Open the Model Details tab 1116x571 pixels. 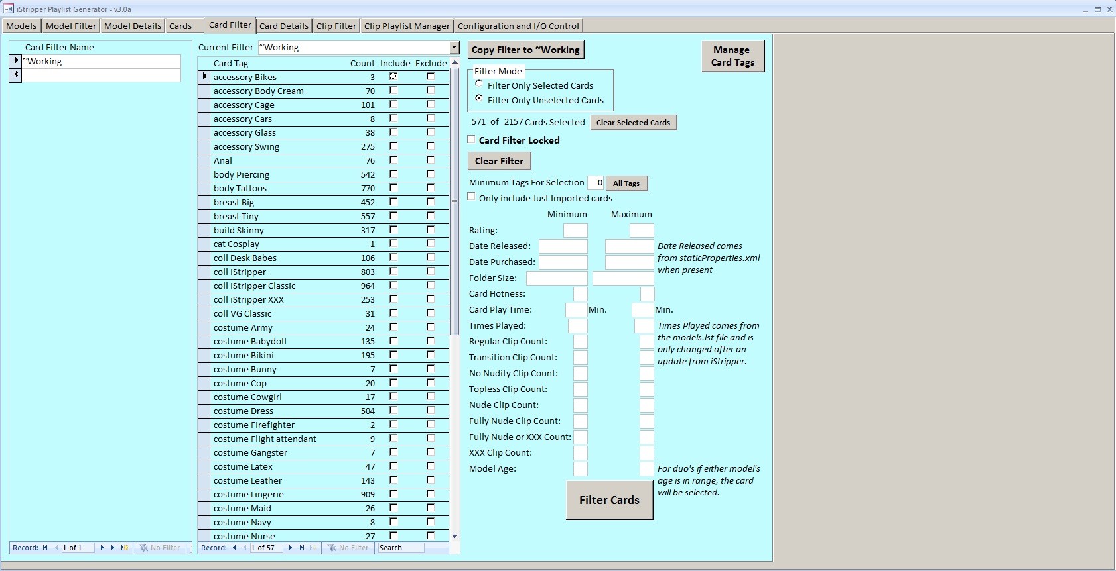[x=132, y=26]
